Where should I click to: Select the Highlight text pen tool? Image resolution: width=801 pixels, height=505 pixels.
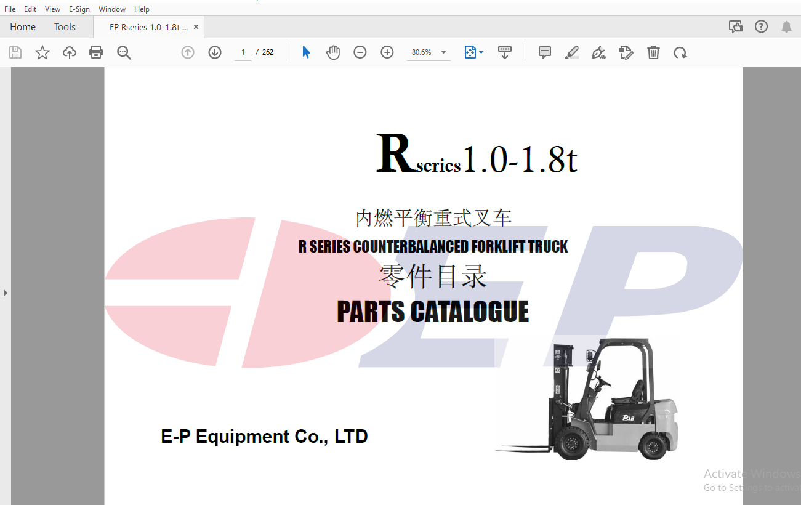point(572,52)
